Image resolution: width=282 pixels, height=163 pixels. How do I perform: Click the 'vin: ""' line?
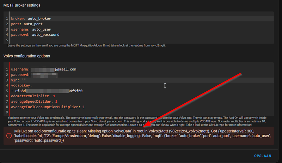pos(18,80)
